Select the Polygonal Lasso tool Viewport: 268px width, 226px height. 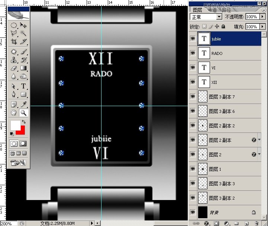tap(14, 33)
